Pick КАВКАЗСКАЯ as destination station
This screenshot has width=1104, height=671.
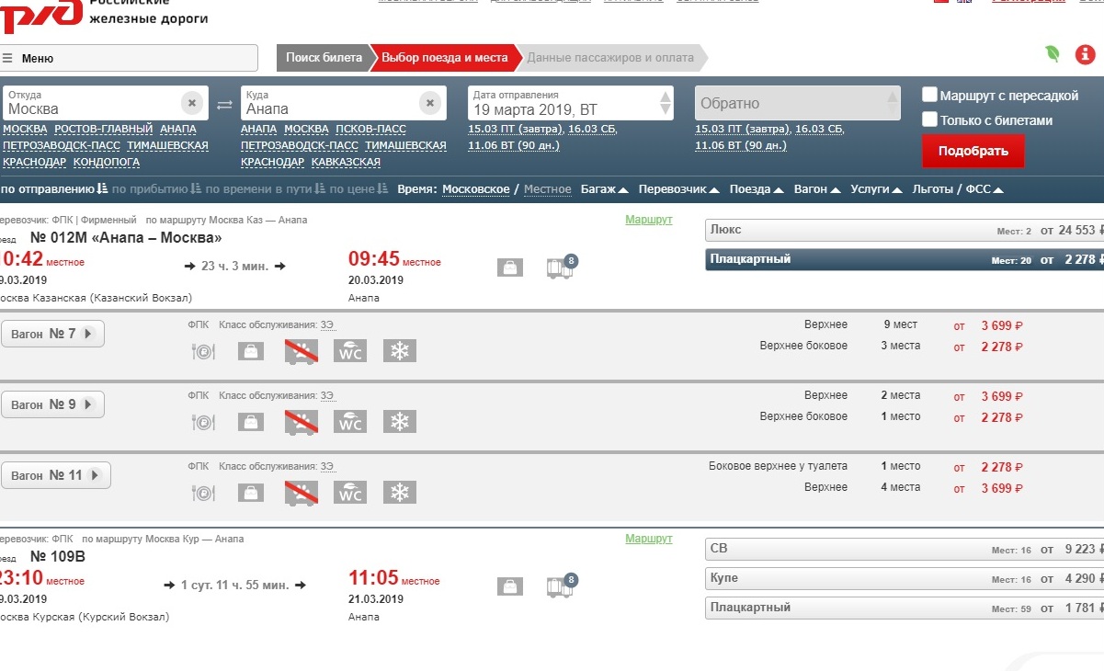pyautogui.click(x=346, y=162)
